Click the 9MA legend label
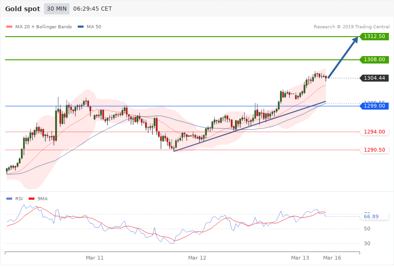 [43, 199]
